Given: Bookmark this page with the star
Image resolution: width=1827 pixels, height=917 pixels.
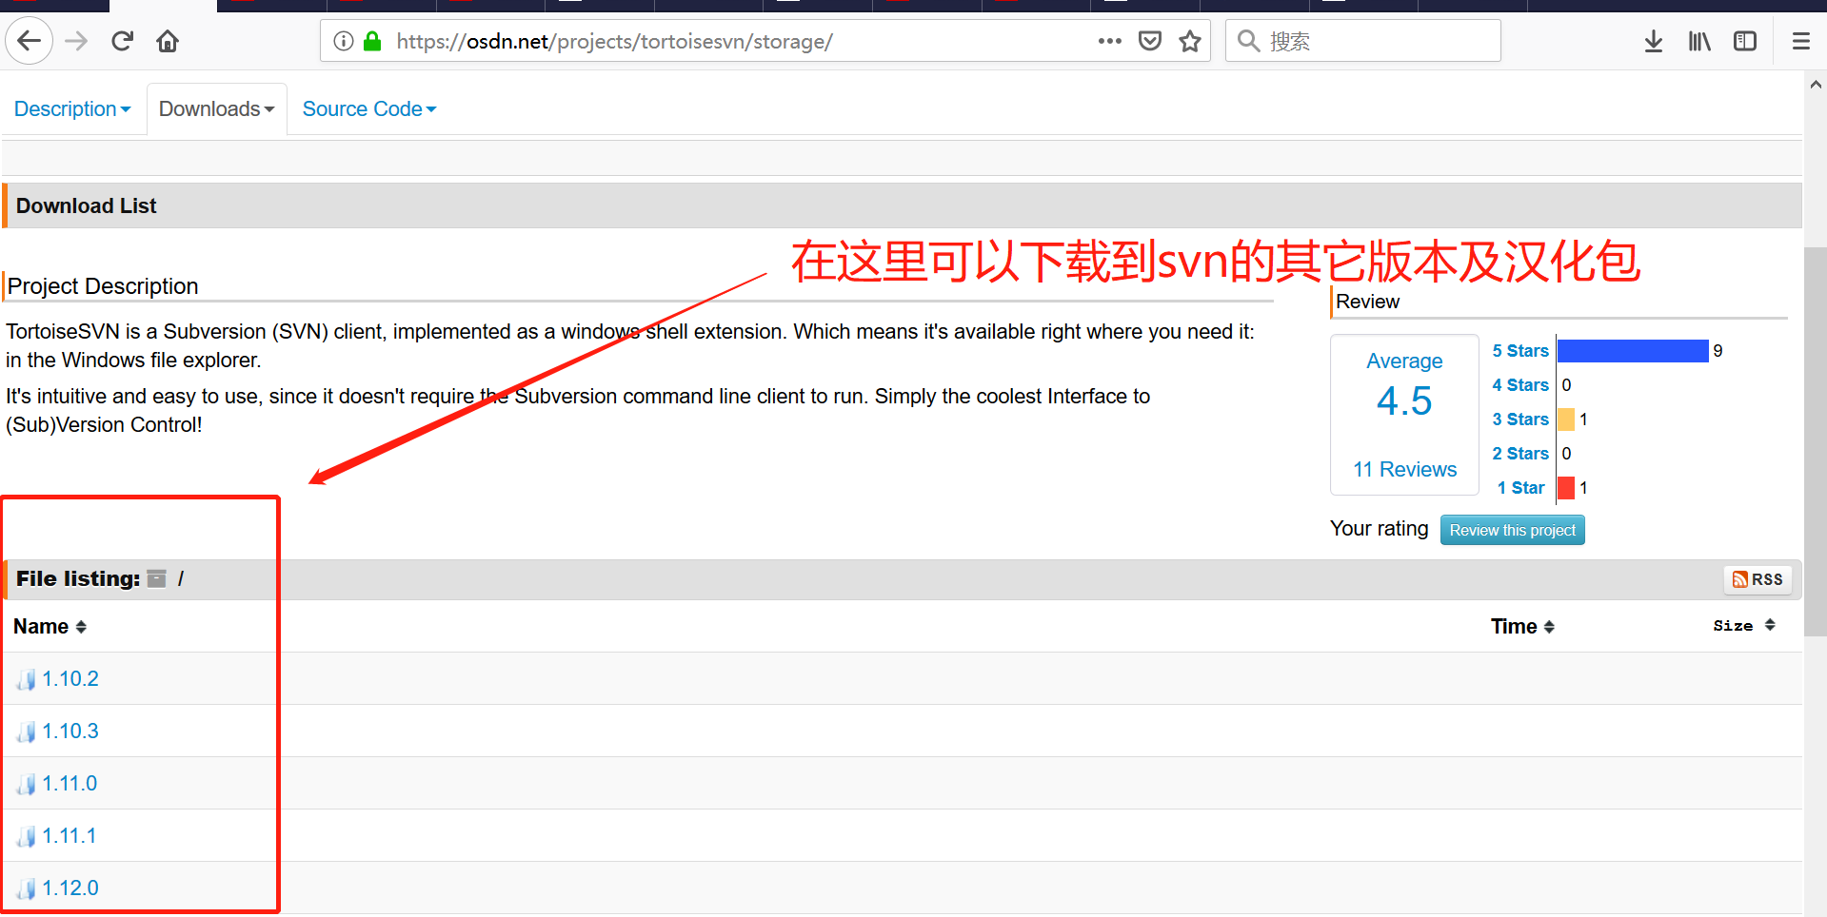Looking at the screenshot, I should pyautogui.click(x=1190, y=41).
